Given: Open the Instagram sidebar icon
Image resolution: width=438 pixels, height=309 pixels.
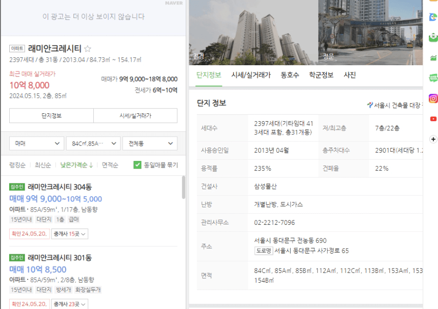Looking at the screenshot, I should click(433, 98).
